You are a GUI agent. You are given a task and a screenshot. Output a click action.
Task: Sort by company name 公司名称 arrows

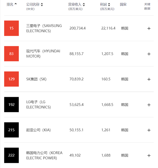[x=42, y=5]
